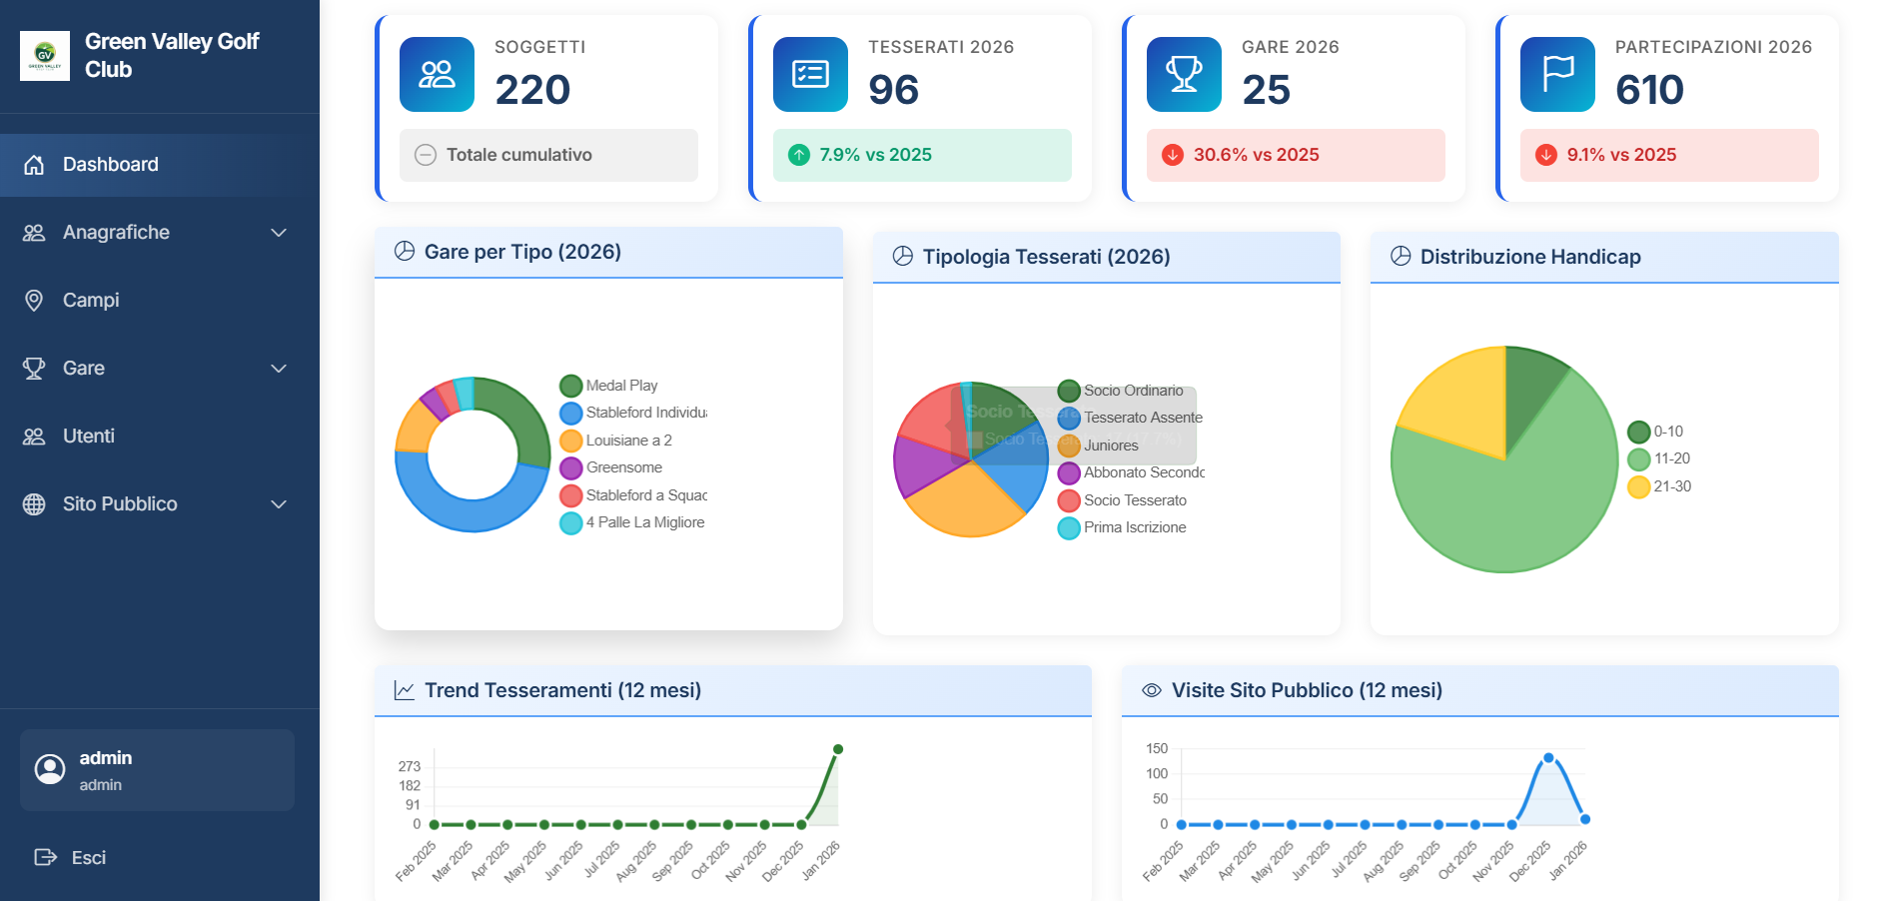This screenshot has width=1882, height=901.
Task: Click the Utenti users icon in sidebar
Action: [35, 436]
